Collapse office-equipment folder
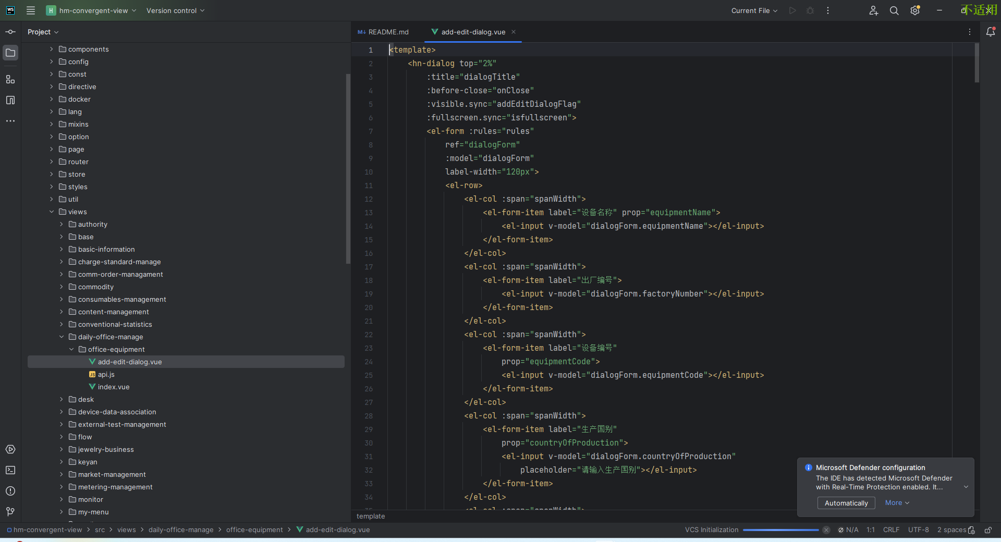The image size is (1001, 542). (71, 349)
